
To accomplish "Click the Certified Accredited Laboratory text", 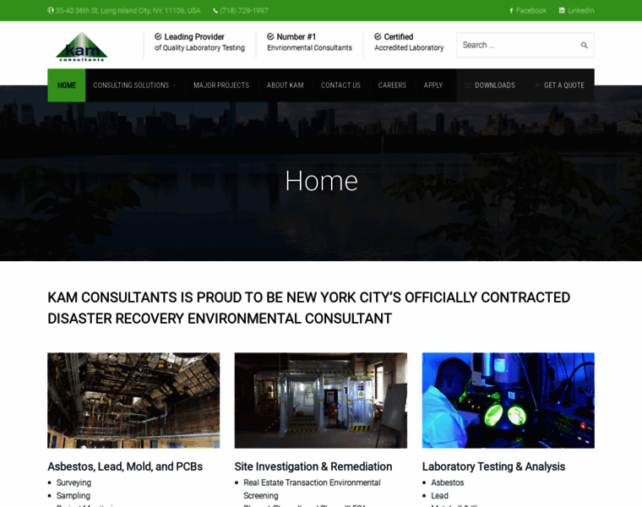I will [x=409, y=42].
